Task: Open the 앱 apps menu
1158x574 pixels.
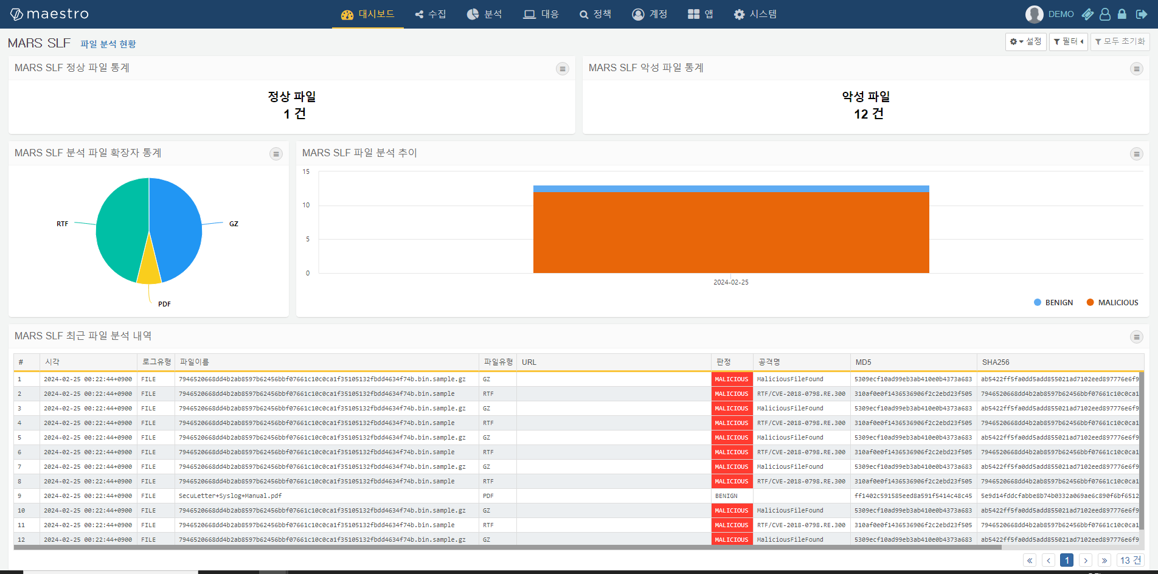Action: point(701,14)
